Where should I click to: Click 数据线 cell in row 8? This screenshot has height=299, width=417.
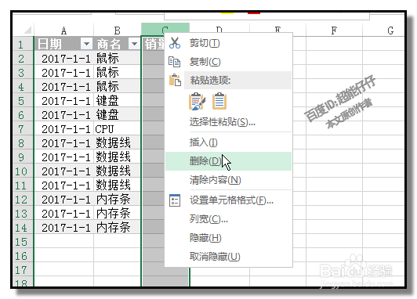[118, 143]
